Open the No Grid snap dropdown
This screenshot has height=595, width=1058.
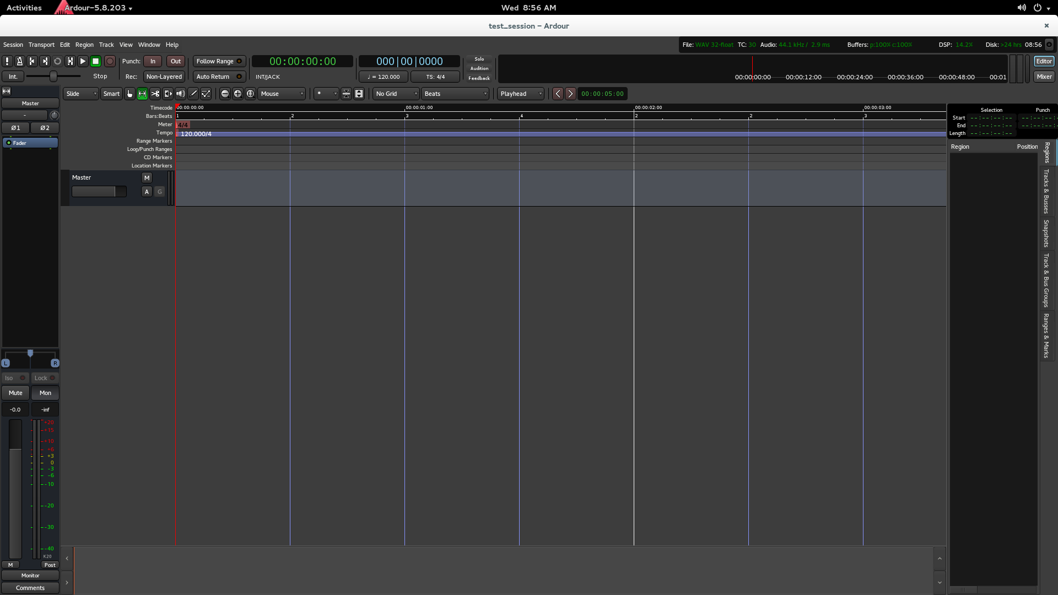click(x=396, y=94)
